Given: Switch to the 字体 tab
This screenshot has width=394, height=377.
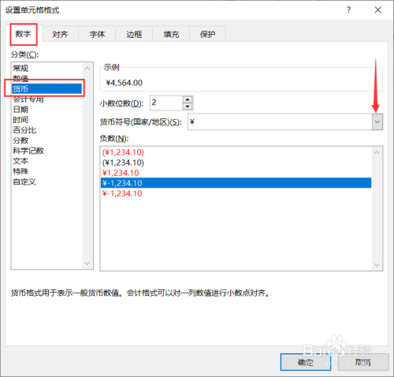Looking at the screenshot, I should pyautogui.click(x=97, y=34).
